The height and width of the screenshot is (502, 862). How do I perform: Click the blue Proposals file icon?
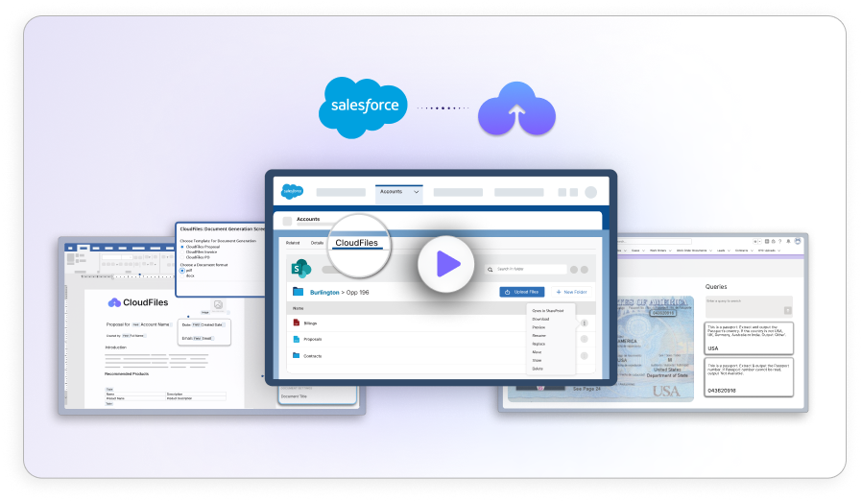tap(297, 339)
